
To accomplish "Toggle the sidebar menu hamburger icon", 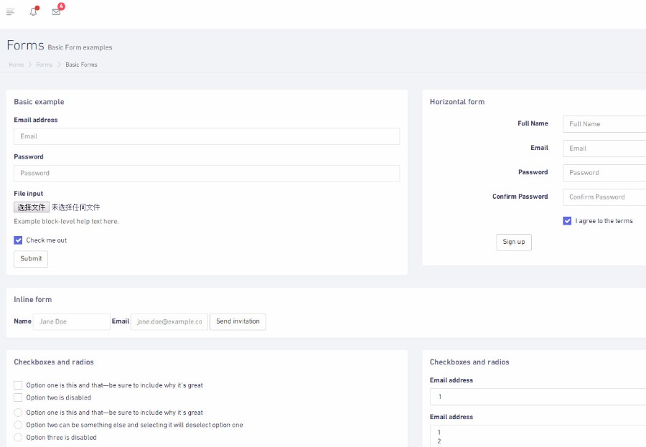I will tap(11, 12).
